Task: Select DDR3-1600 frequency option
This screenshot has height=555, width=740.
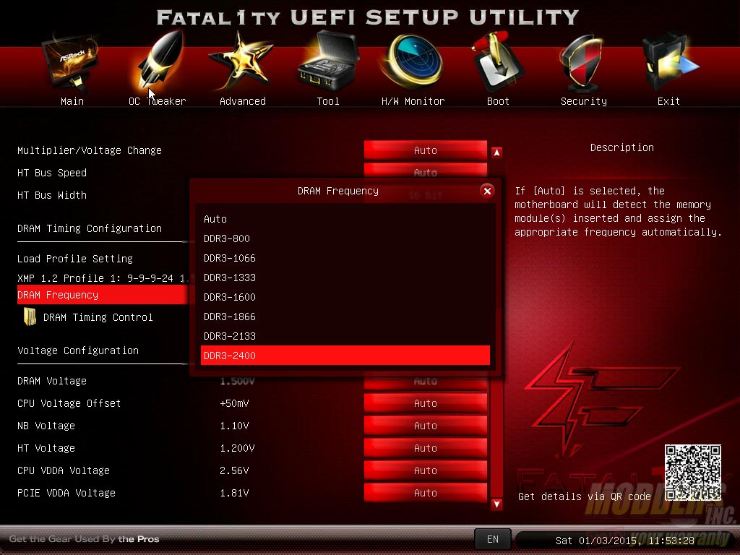Action: [345, 297]
